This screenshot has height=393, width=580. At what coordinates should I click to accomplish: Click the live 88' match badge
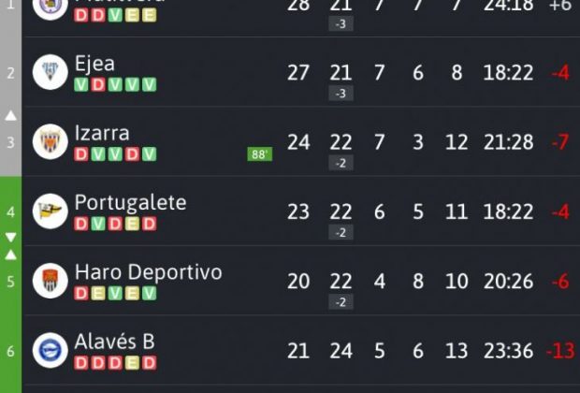260,154
